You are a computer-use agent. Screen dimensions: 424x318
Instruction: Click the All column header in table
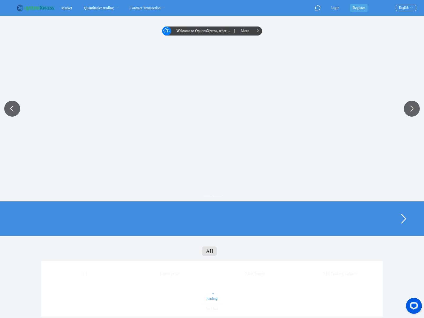[84, 273]
